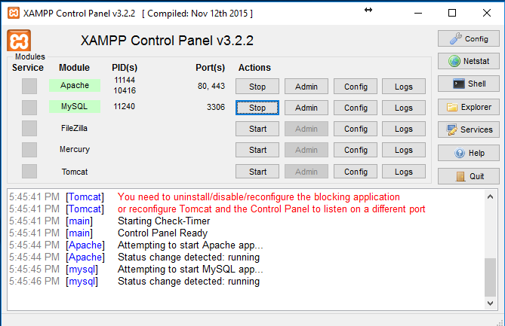Toggle Apache service install checkbox
Image resolution: width=505 pixels, height=326 pixels.
click(29, 86)
